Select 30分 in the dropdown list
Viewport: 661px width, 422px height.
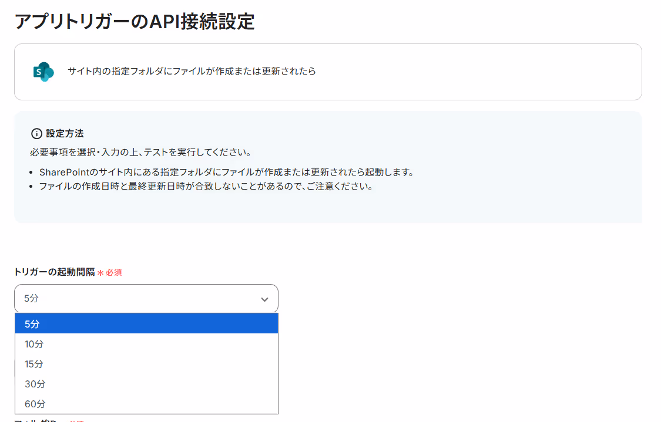147,384
